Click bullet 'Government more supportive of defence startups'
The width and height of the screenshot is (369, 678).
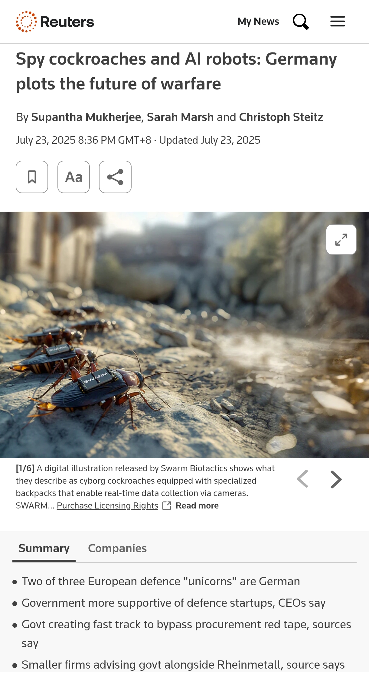(x=174, y=603)
